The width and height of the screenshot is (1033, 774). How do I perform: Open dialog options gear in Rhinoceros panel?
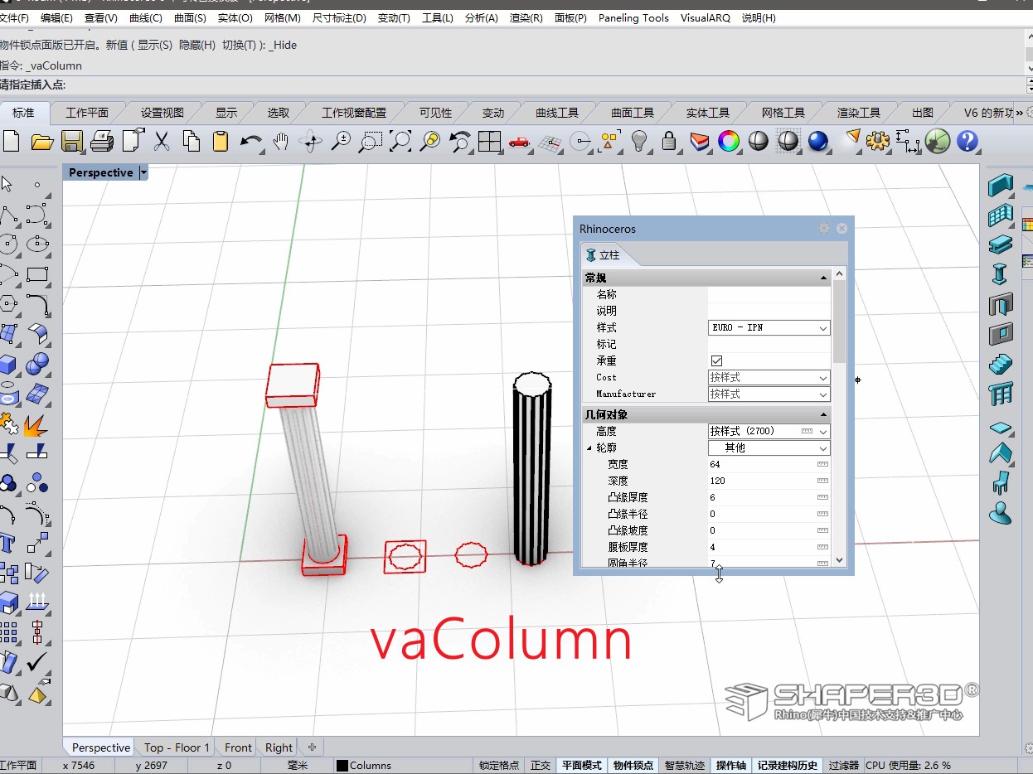(x=823, y=228)
